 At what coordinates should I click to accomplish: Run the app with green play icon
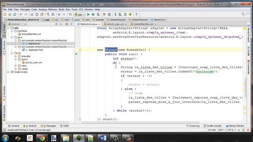coord(88,15)
